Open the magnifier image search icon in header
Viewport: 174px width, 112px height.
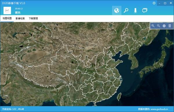126,10
